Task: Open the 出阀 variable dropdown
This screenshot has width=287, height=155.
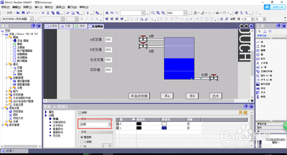Action: pyautogui.click(x=109, y=124)
